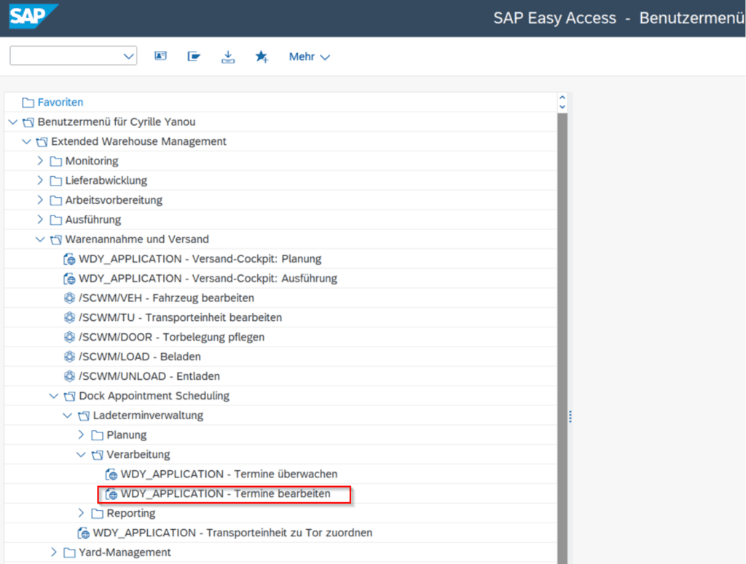This screenshot has height=564, width=746.
Task: Click the open folder icon for Warenannahme und Versand
Action: click(x=55, y=239)
